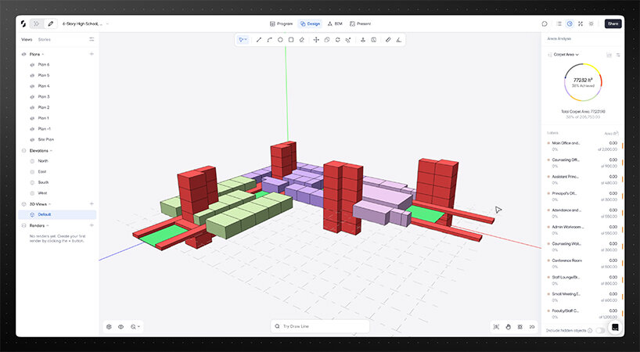Select the line drawing tool
This screenshot has width=640, height=352.
coord(259,39)
